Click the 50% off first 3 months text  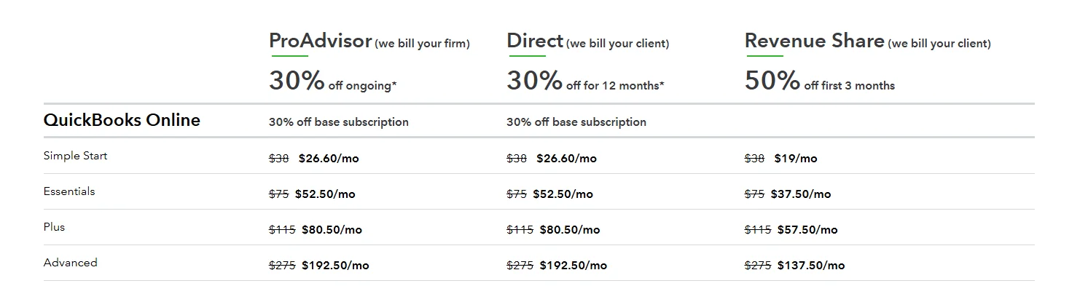point(819,82)
